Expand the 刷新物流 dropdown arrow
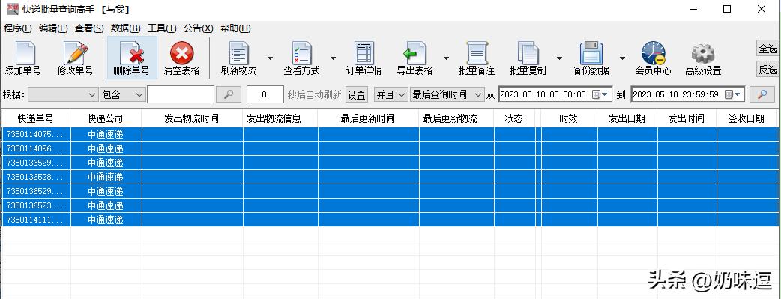This screenshot has height=299, width=781. [x=270, y=58]
